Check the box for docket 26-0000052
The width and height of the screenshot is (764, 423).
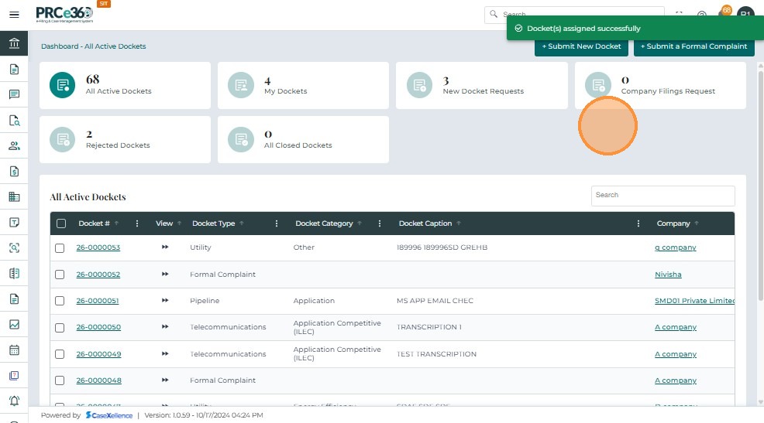(60, 275)
